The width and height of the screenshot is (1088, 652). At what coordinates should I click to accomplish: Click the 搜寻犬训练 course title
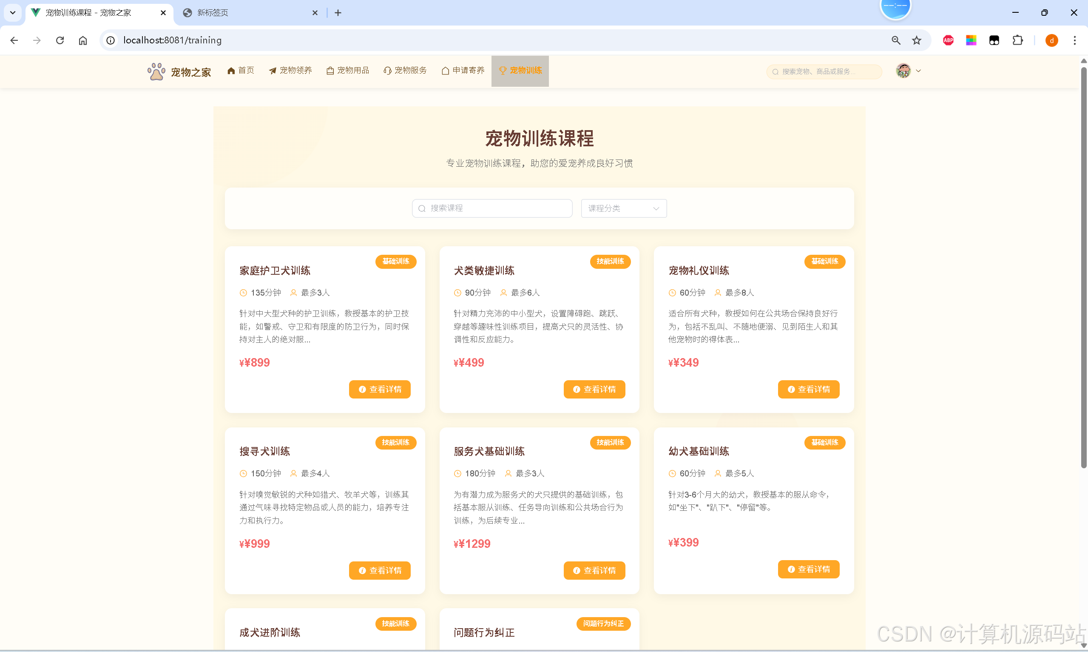point(264,451)
